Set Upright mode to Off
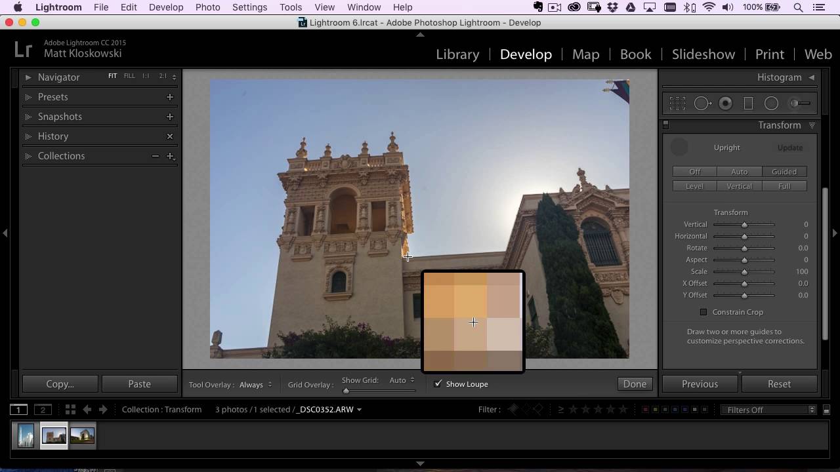840x472 pixels. pos(695,172)
